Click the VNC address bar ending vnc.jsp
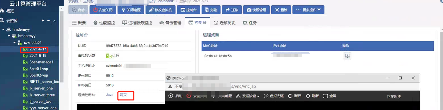 [292, 86]
